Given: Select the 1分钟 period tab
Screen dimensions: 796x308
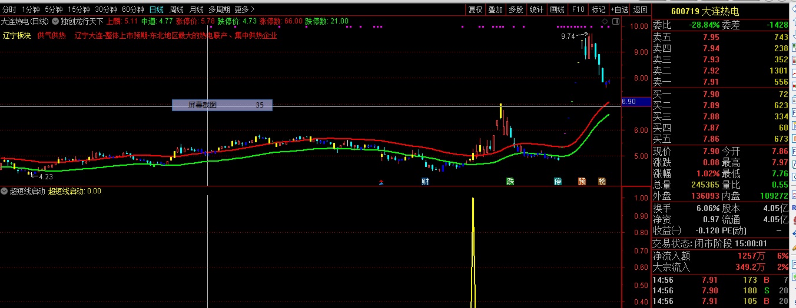Looking at the screenshot, I should click(x=31, y=9).
